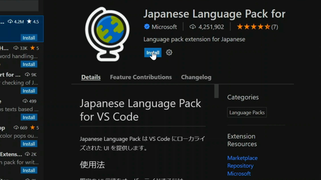This screenshot has height=180, width=321.
Task: Click the star icon in the 669 downloads row
Action: click(32, 127)
